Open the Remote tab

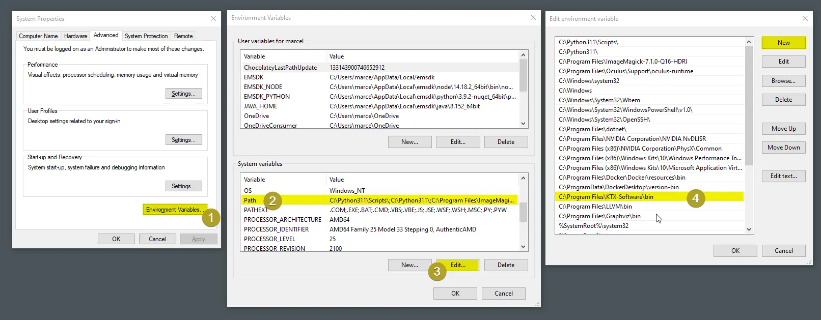[x=183, y=36]
